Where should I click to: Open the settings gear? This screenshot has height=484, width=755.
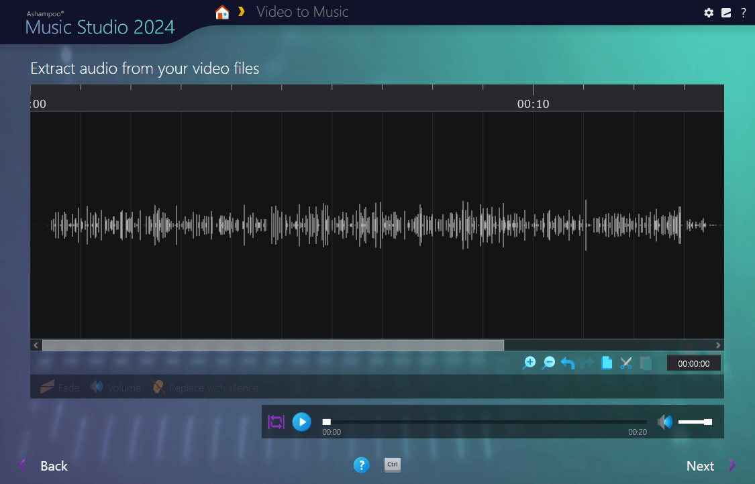(709, 13)
